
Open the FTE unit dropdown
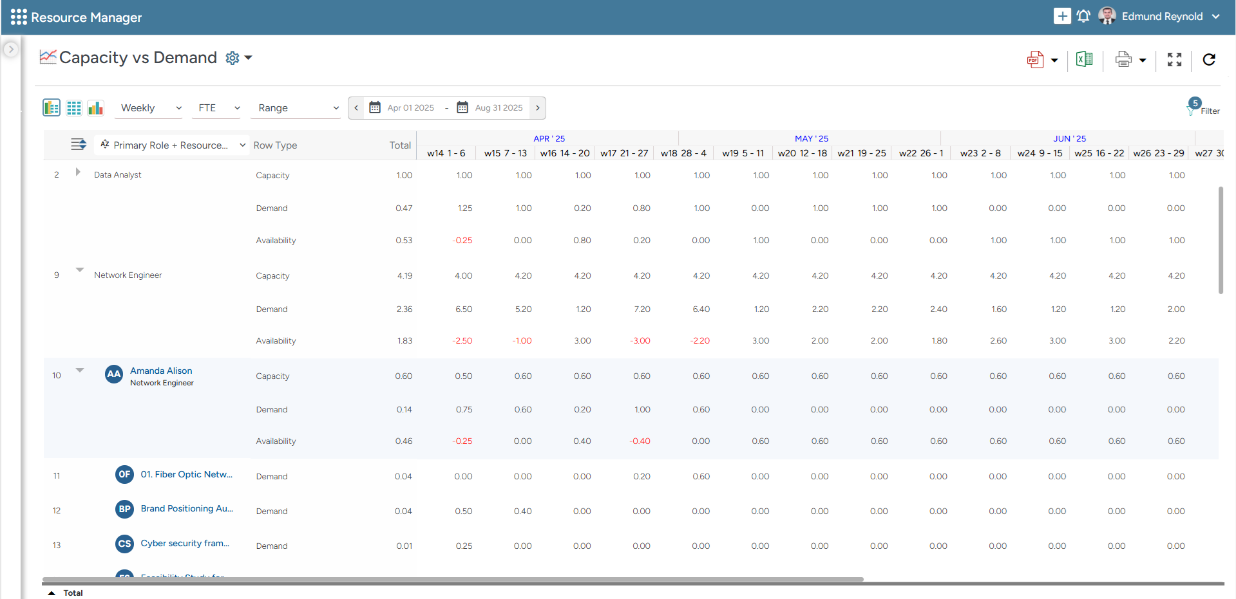[x=218, y=108]
